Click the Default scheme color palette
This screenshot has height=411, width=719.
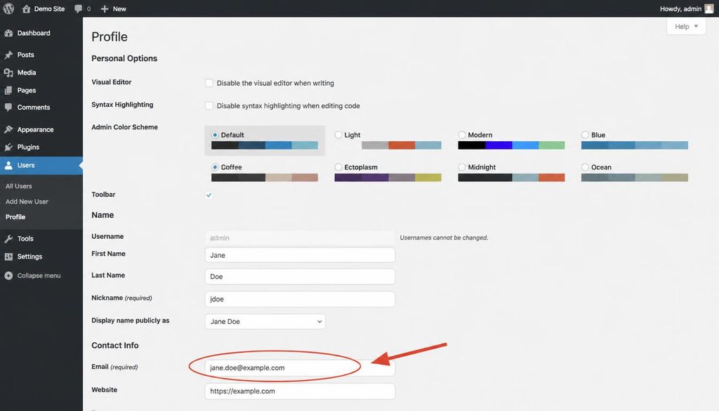pos(265,145)
